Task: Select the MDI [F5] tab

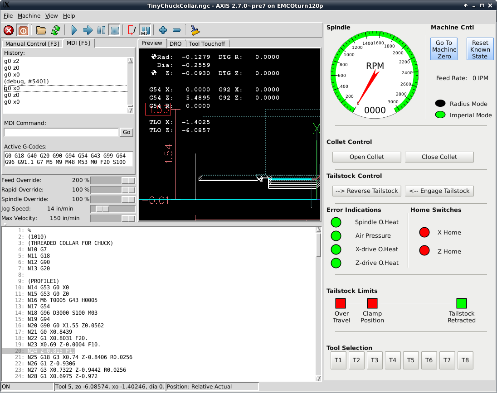Action: tap(78, 43)
